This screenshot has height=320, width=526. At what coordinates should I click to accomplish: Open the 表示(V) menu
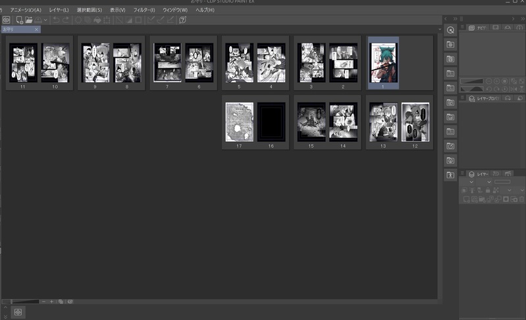[117, 10]
